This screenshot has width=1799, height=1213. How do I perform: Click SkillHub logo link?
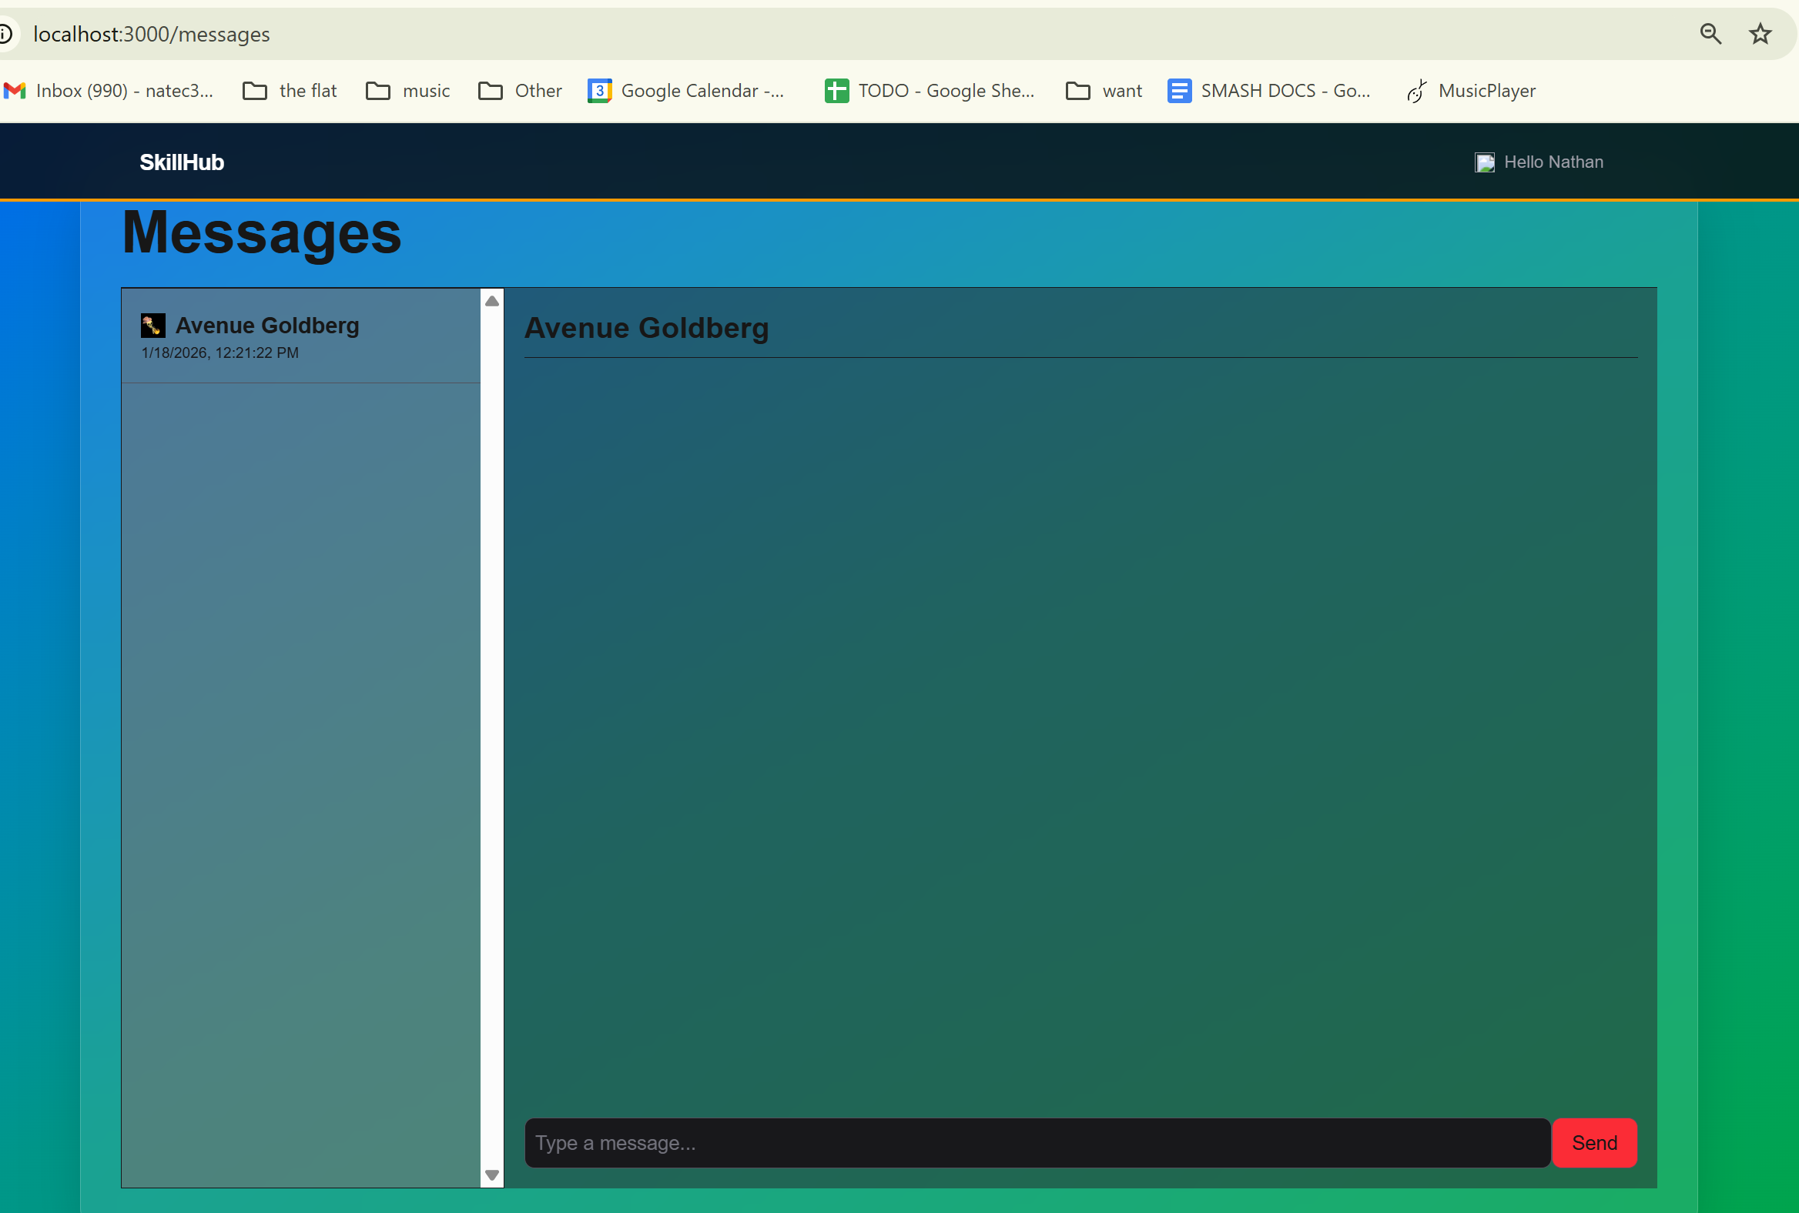coord(182,162)
